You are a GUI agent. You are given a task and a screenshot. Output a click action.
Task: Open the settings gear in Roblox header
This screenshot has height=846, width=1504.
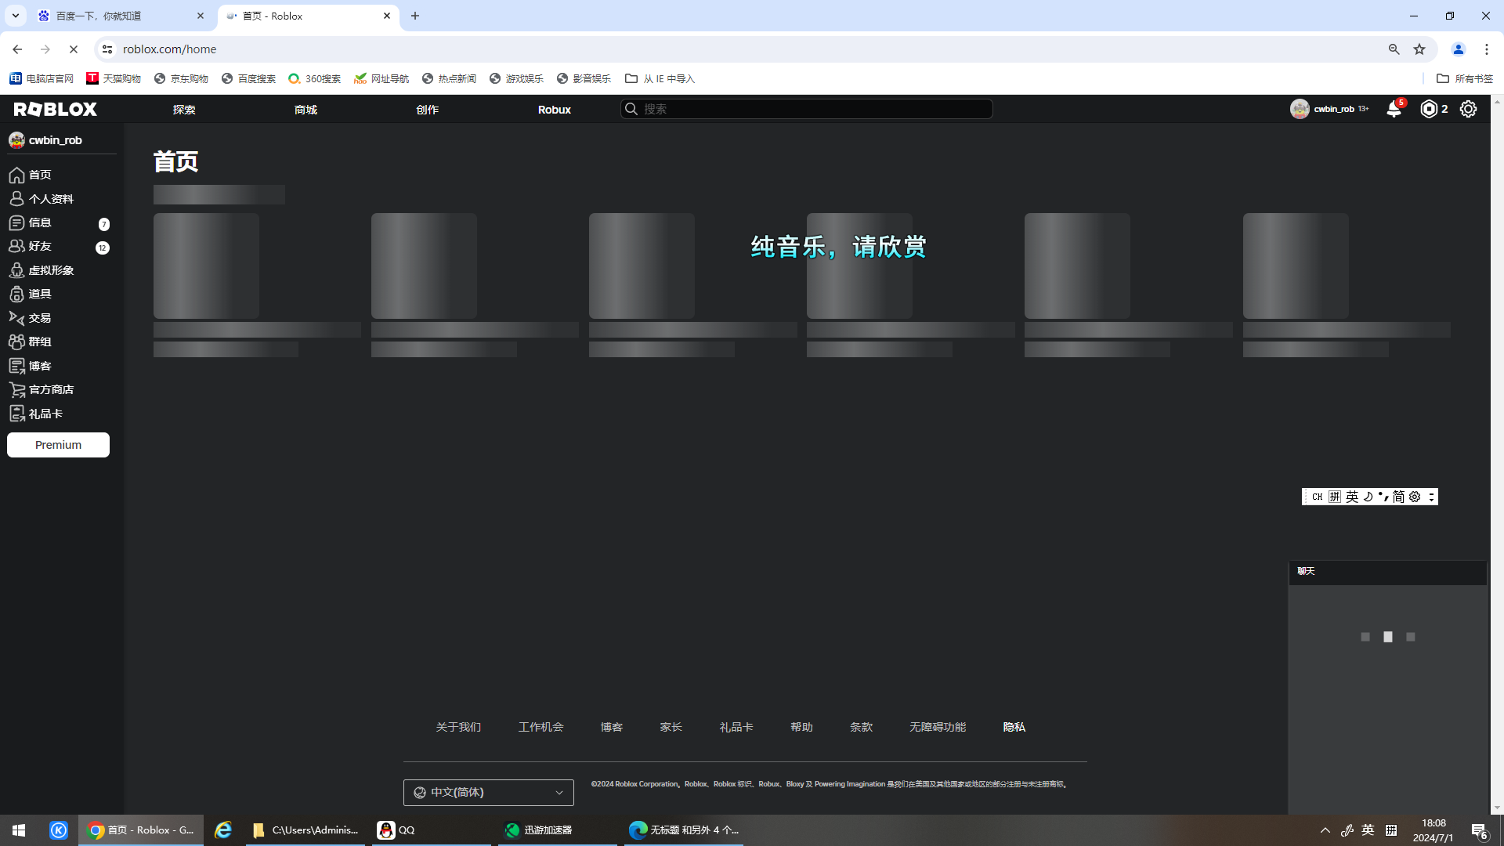pos(1468,109)
